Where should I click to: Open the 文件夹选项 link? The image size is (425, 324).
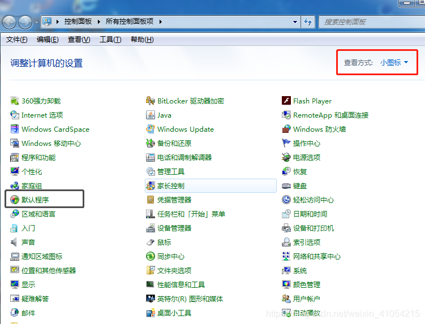click(174, 270)
